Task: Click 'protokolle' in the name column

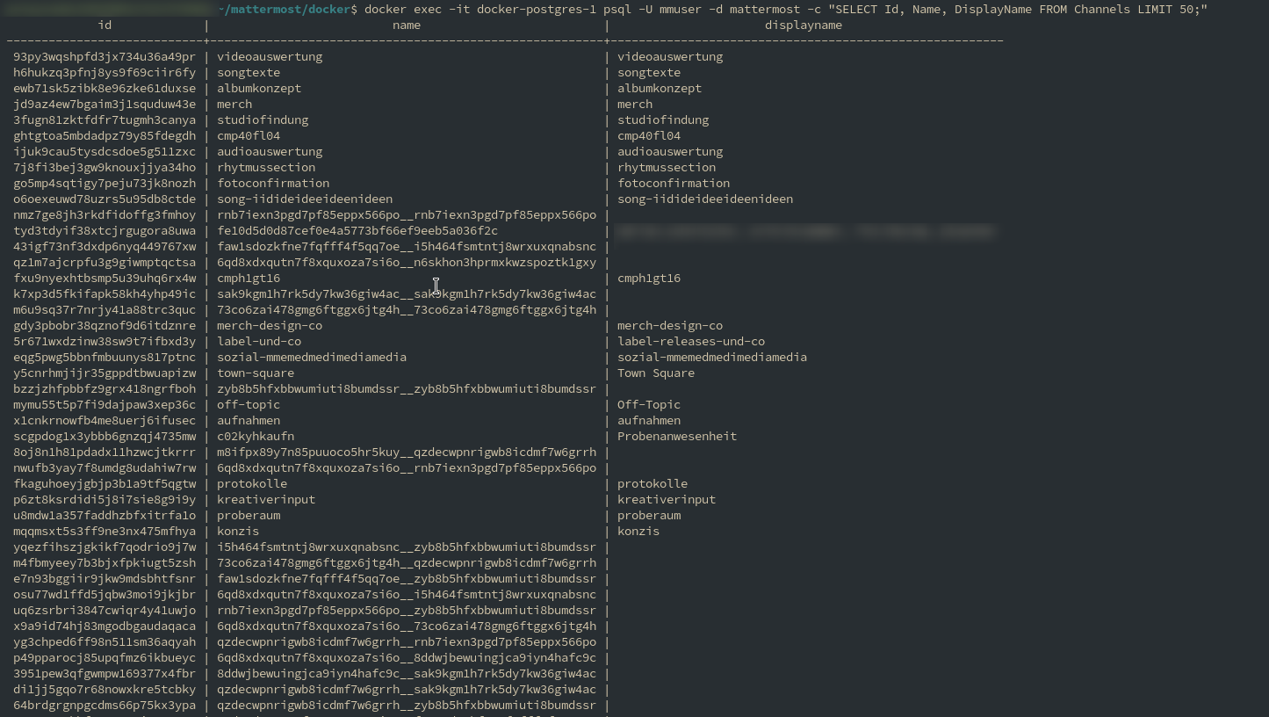Action: 252,483
